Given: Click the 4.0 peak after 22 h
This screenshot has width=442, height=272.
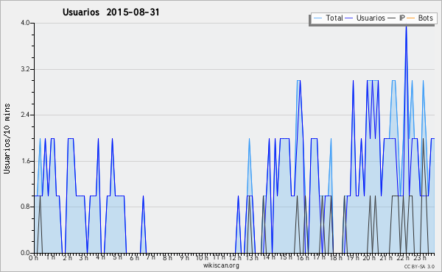Looking at the screenshot, I should point(406,27).
